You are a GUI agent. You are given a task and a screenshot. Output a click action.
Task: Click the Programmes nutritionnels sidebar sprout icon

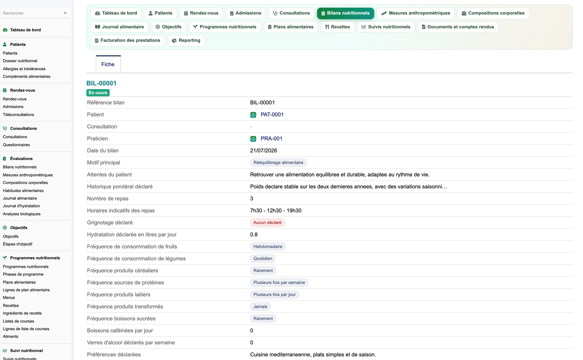[5, 258]
